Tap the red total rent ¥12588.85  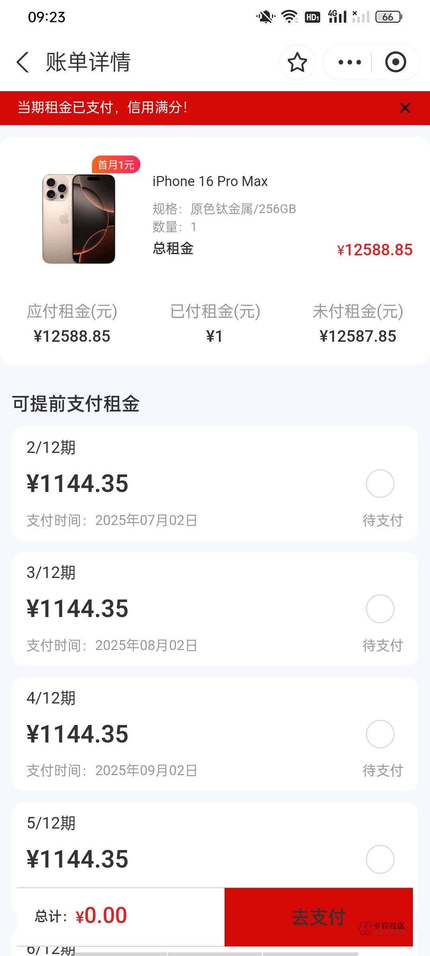pyautogui.click(x=375, y=250)
